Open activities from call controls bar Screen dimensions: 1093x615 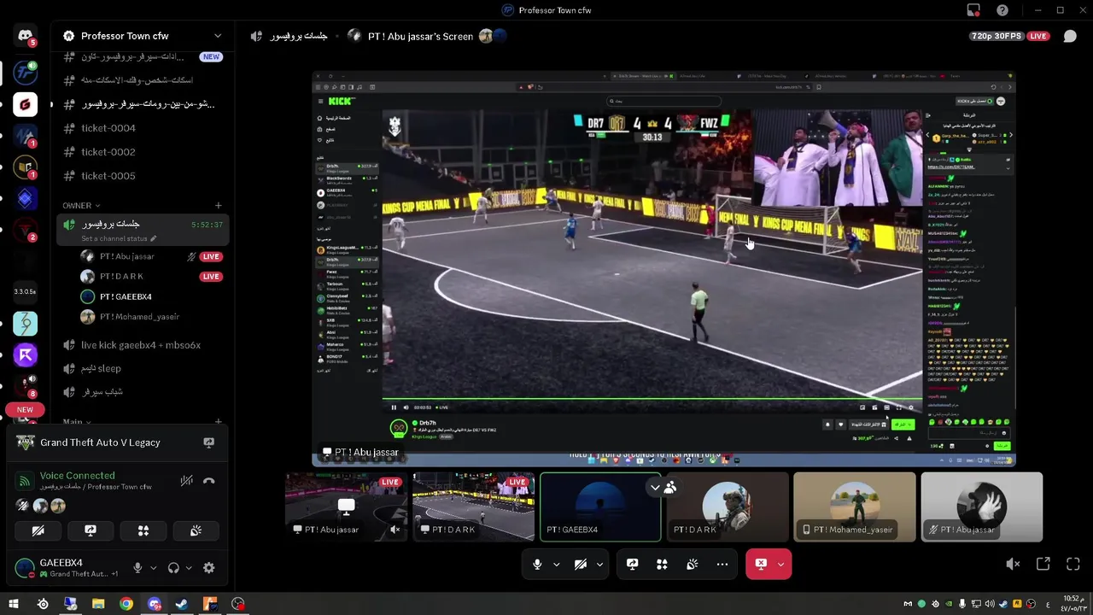click(662, 565)
